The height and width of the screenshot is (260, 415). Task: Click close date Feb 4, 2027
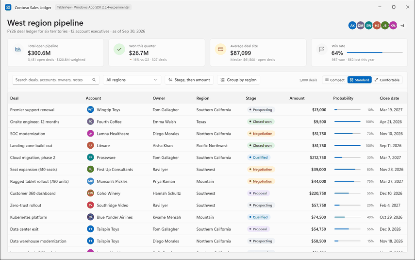click(390, 205)
